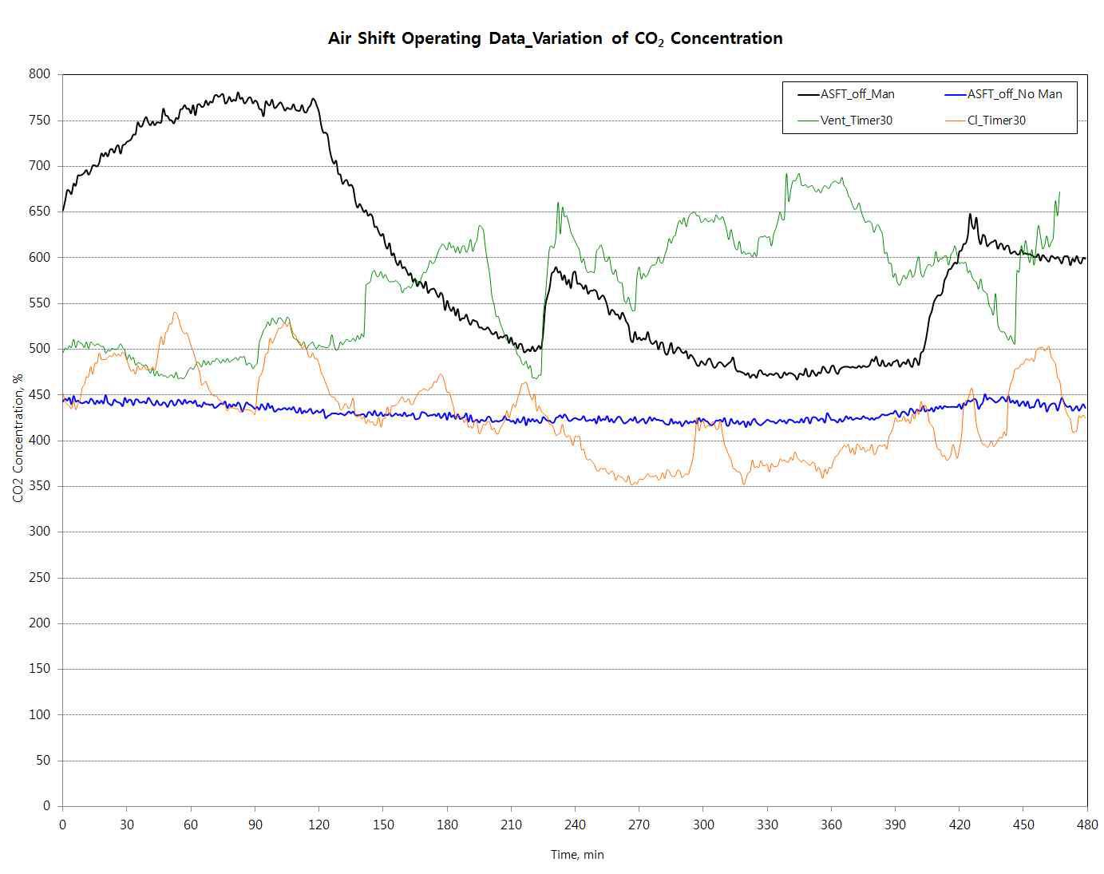Click the y-axis value 300

click(x=40, y=532)
